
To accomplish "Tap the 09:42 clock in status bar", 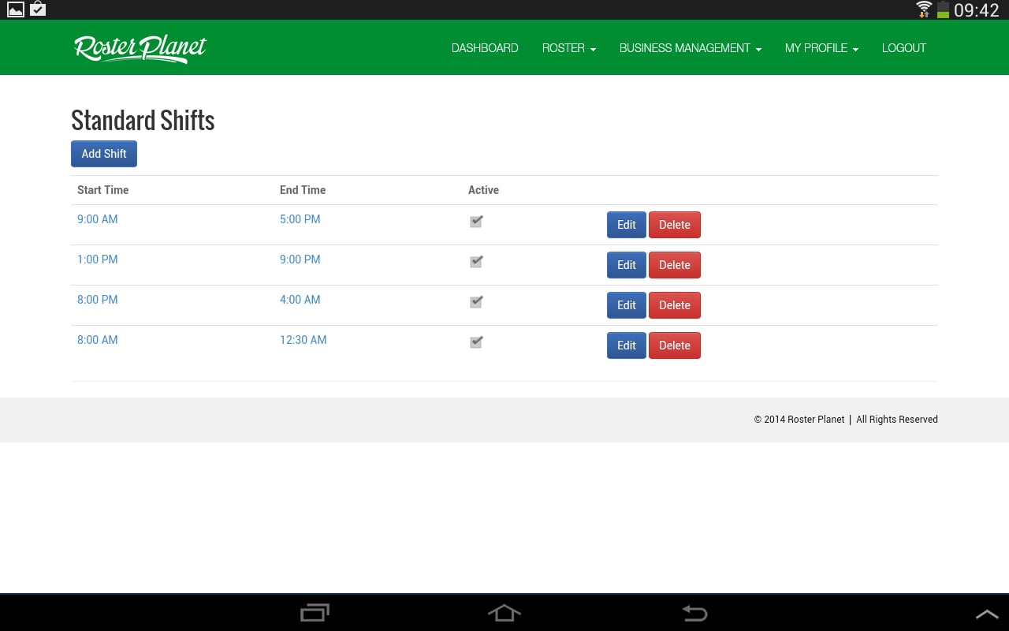I will click(x=977, y=10).
